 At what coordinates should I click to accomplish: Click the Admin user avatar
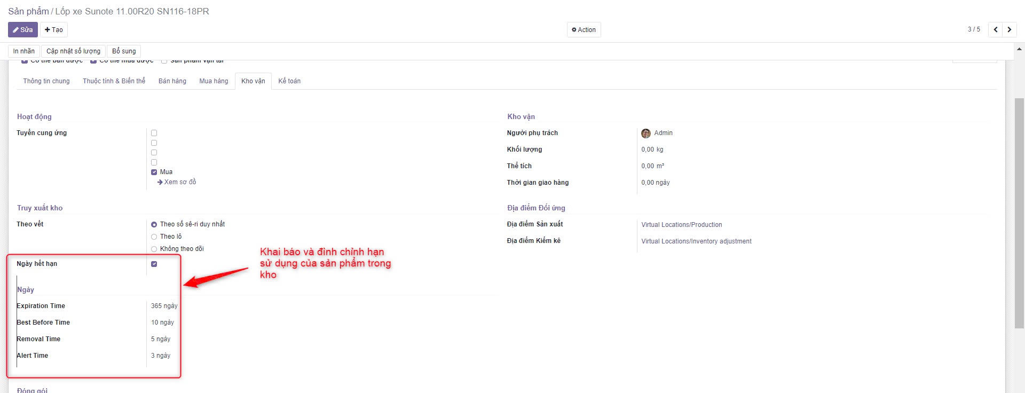646,133
